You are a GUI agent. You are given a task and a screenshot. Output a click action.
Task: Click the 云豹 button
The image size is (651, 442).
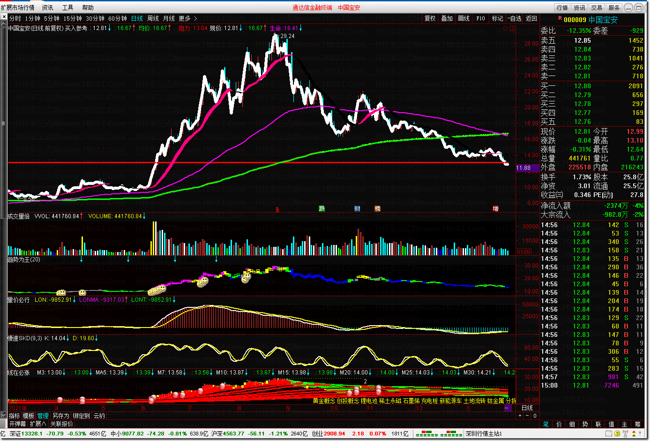click(99, 416)
